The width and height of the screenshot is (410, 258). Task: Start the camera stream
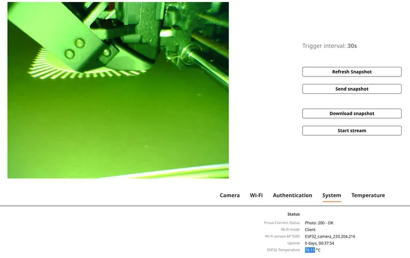pos(352,130)
